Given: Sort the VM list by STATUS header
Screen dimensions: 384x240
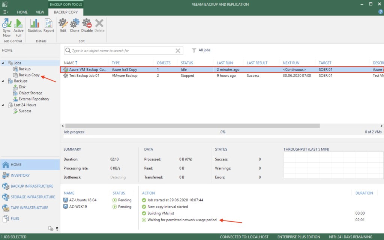Looking at the screenshot, I should point(119,193).
